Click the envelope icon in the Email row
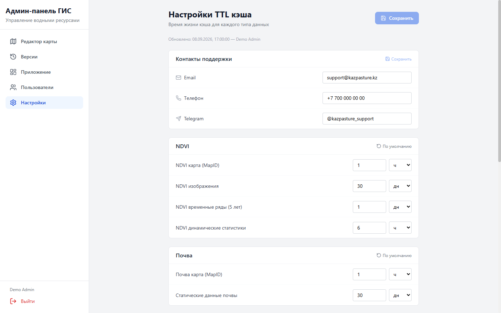Screen dimensions: 501x313 click(x=178, y=78)
